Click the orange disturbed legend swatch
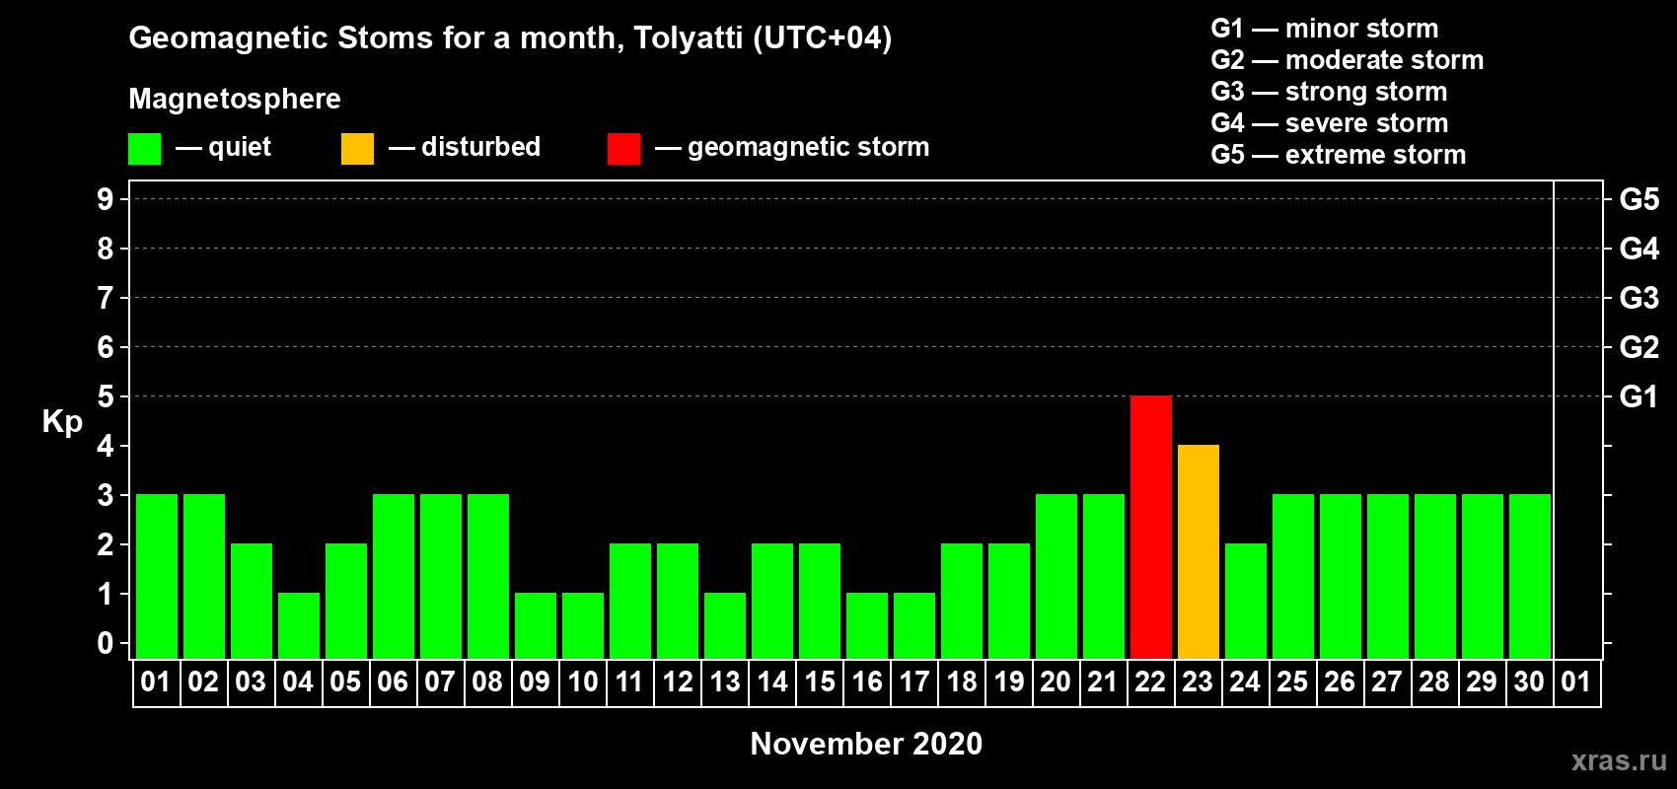Screen dimensions: 1677x789 pos(357,149)
